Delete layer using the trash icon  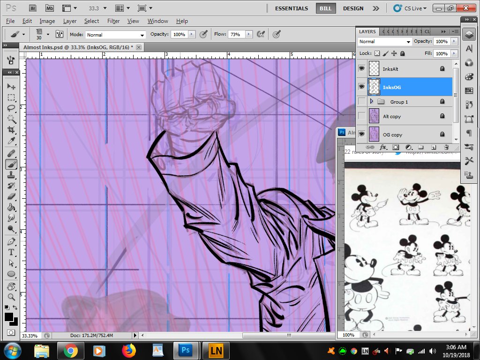click(x=446, y=147)
